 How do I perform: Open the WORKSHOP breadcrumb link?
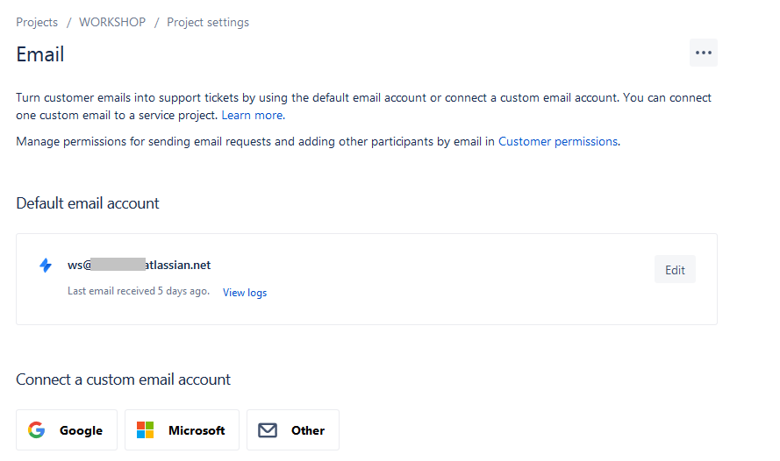(x=112, y=23)
